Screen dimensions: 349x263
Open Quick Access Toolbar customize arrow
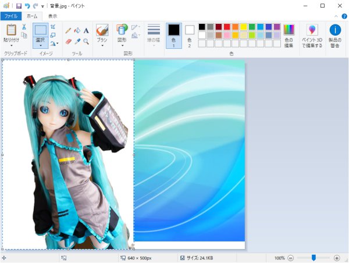[42, 6]
